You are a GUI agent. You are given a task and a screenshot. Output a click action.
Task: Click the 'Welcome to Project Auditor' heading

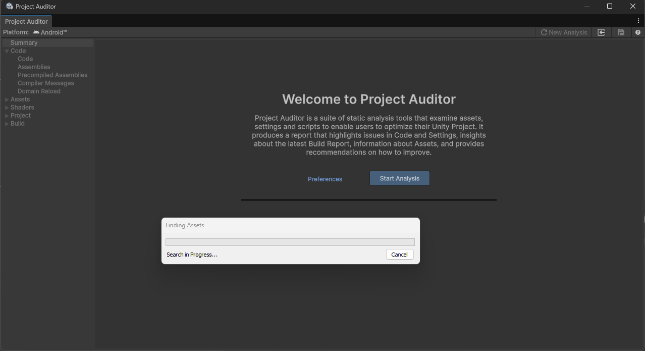pos(369,99)
